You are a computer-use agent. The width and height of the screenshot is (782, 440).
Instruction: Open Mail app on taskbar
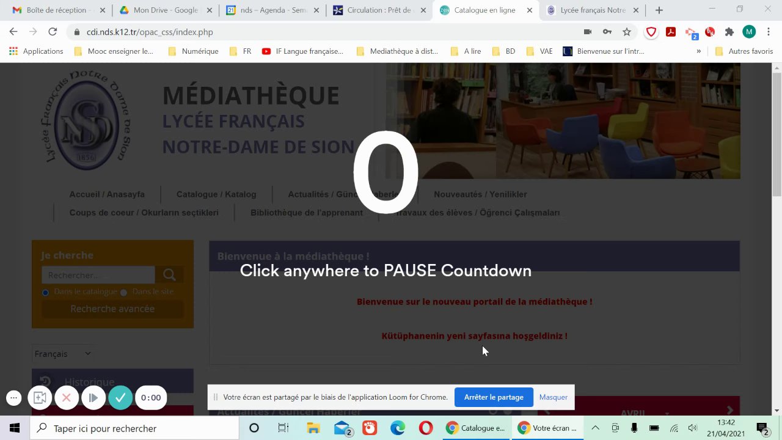pos(343,428)
